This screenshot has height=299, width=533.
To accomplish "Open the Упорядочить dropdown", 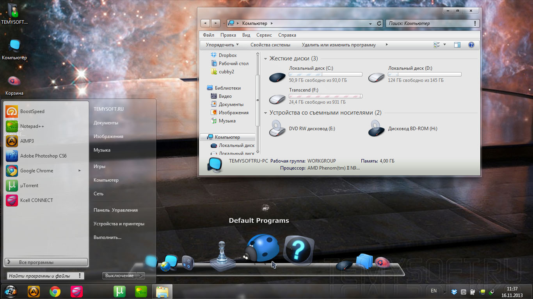I will [222, 45].
